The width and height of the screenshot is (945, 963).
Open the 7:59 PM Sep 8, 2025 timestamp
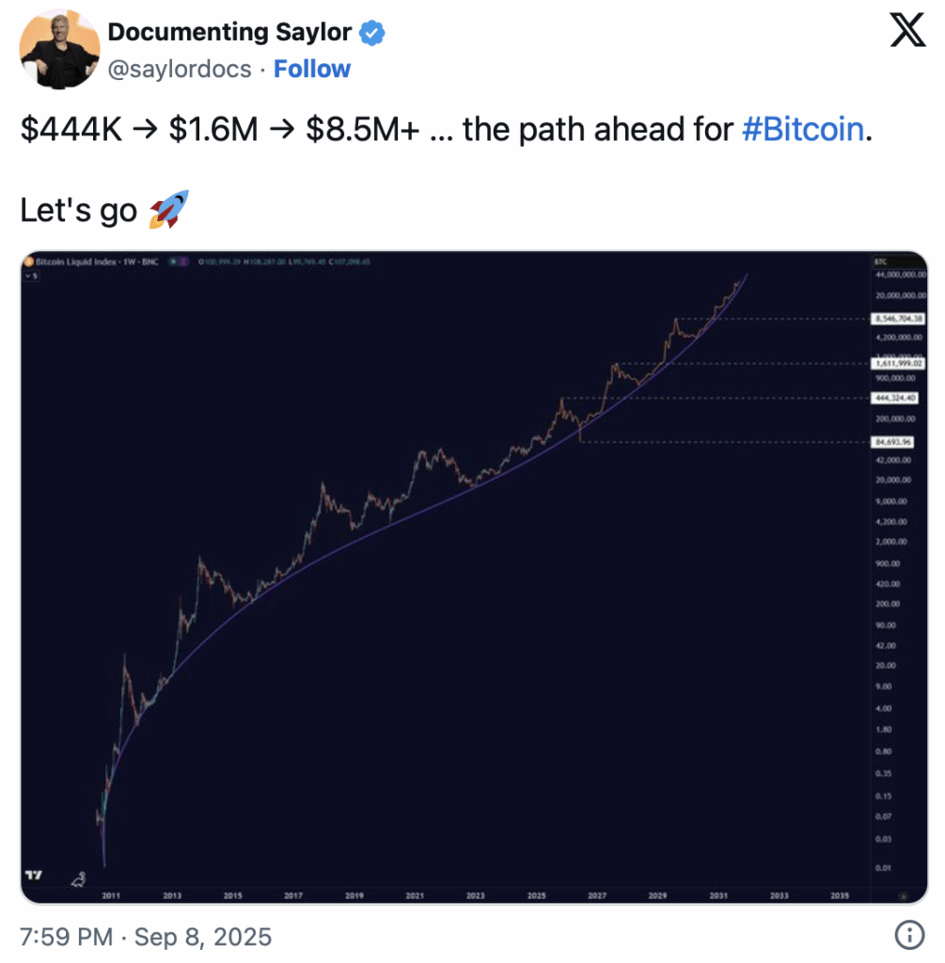146,937
